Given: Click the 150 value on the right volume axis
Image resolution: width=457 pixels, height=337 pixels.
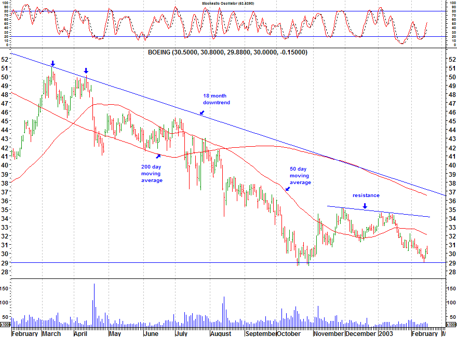Looking at the screenshot, I should click(x=451, y=288).
